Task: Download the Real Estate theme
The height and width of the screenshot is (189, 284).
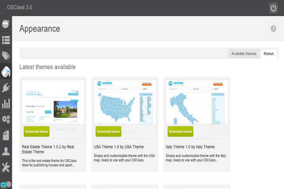Action: [35, 131]
